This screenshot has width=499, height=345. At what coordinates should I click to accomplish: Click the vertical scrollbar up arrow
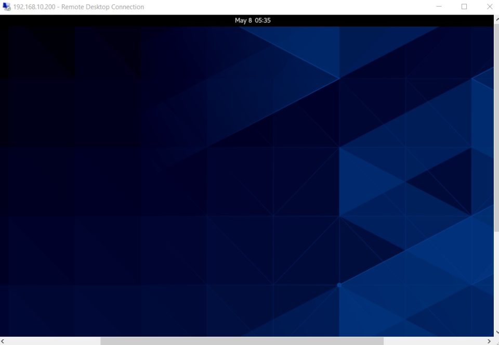pos(496,19)
